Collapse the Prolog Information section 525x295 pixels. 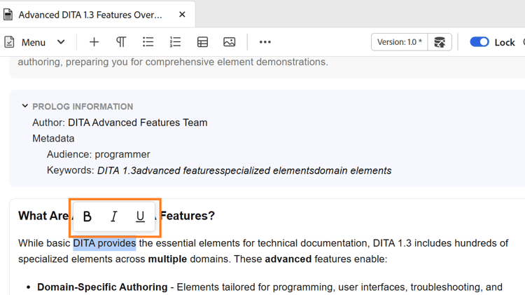pos(24,106)
